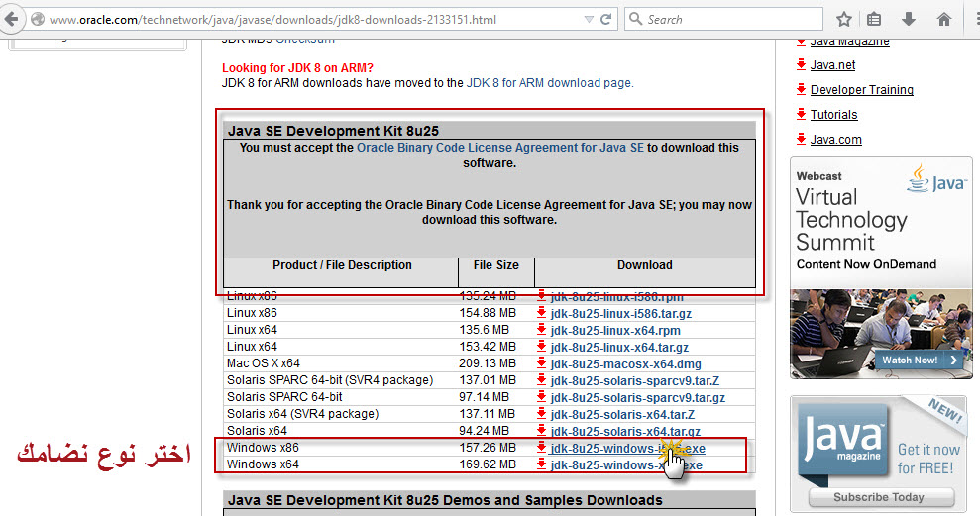Click the red arrow icon beside Tutorials
The image size is (980, 516).
(802, 114)
